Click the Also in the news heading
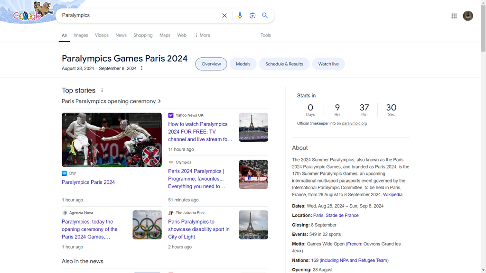 point(83,261)
